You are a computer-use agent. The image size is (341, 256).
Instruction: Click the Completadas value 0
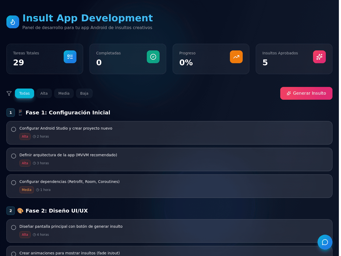pyautogui.click(x=99, y=62)
